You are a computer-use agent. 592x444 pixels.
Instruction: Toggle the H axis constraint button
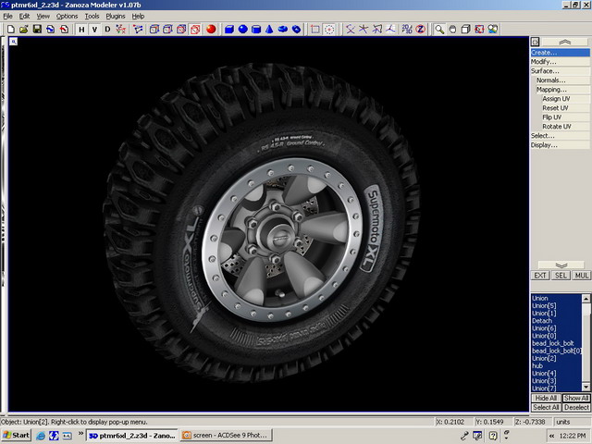coord(81,29)
